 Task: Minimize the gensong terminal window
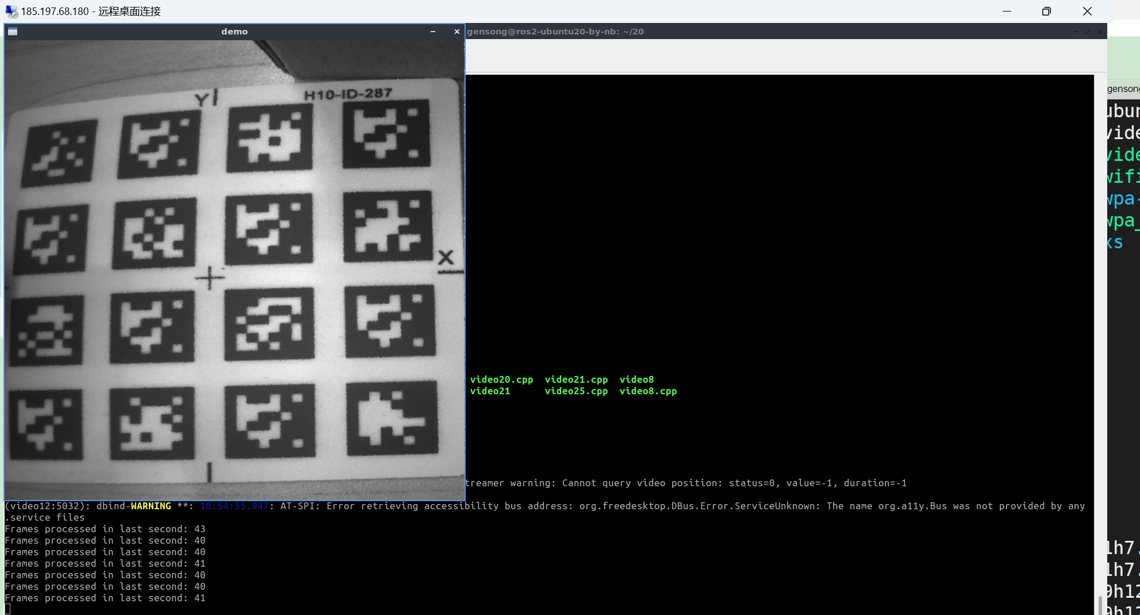[x=1075, y=32]
